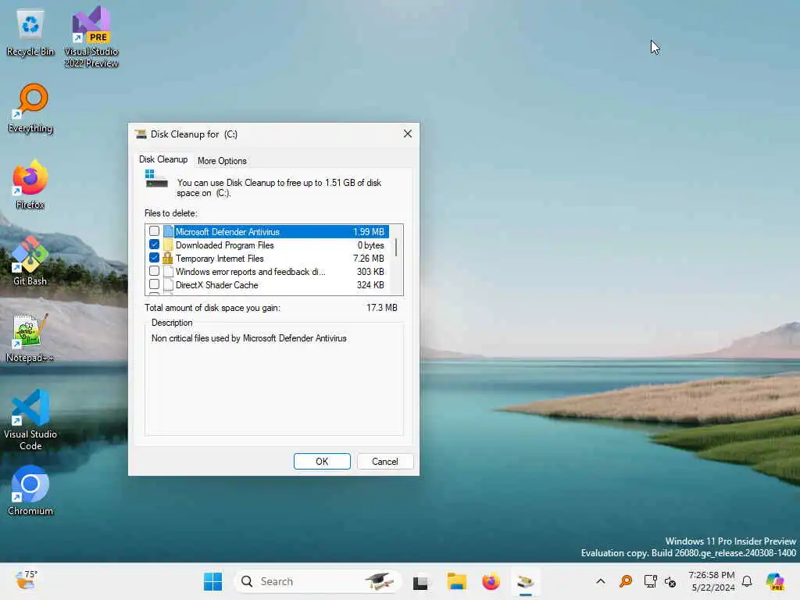
Task: Open the Windows Start menu
Action: [212, 581]
